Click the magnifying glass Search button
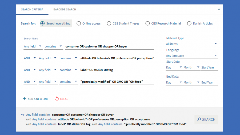 coord(206,120)
